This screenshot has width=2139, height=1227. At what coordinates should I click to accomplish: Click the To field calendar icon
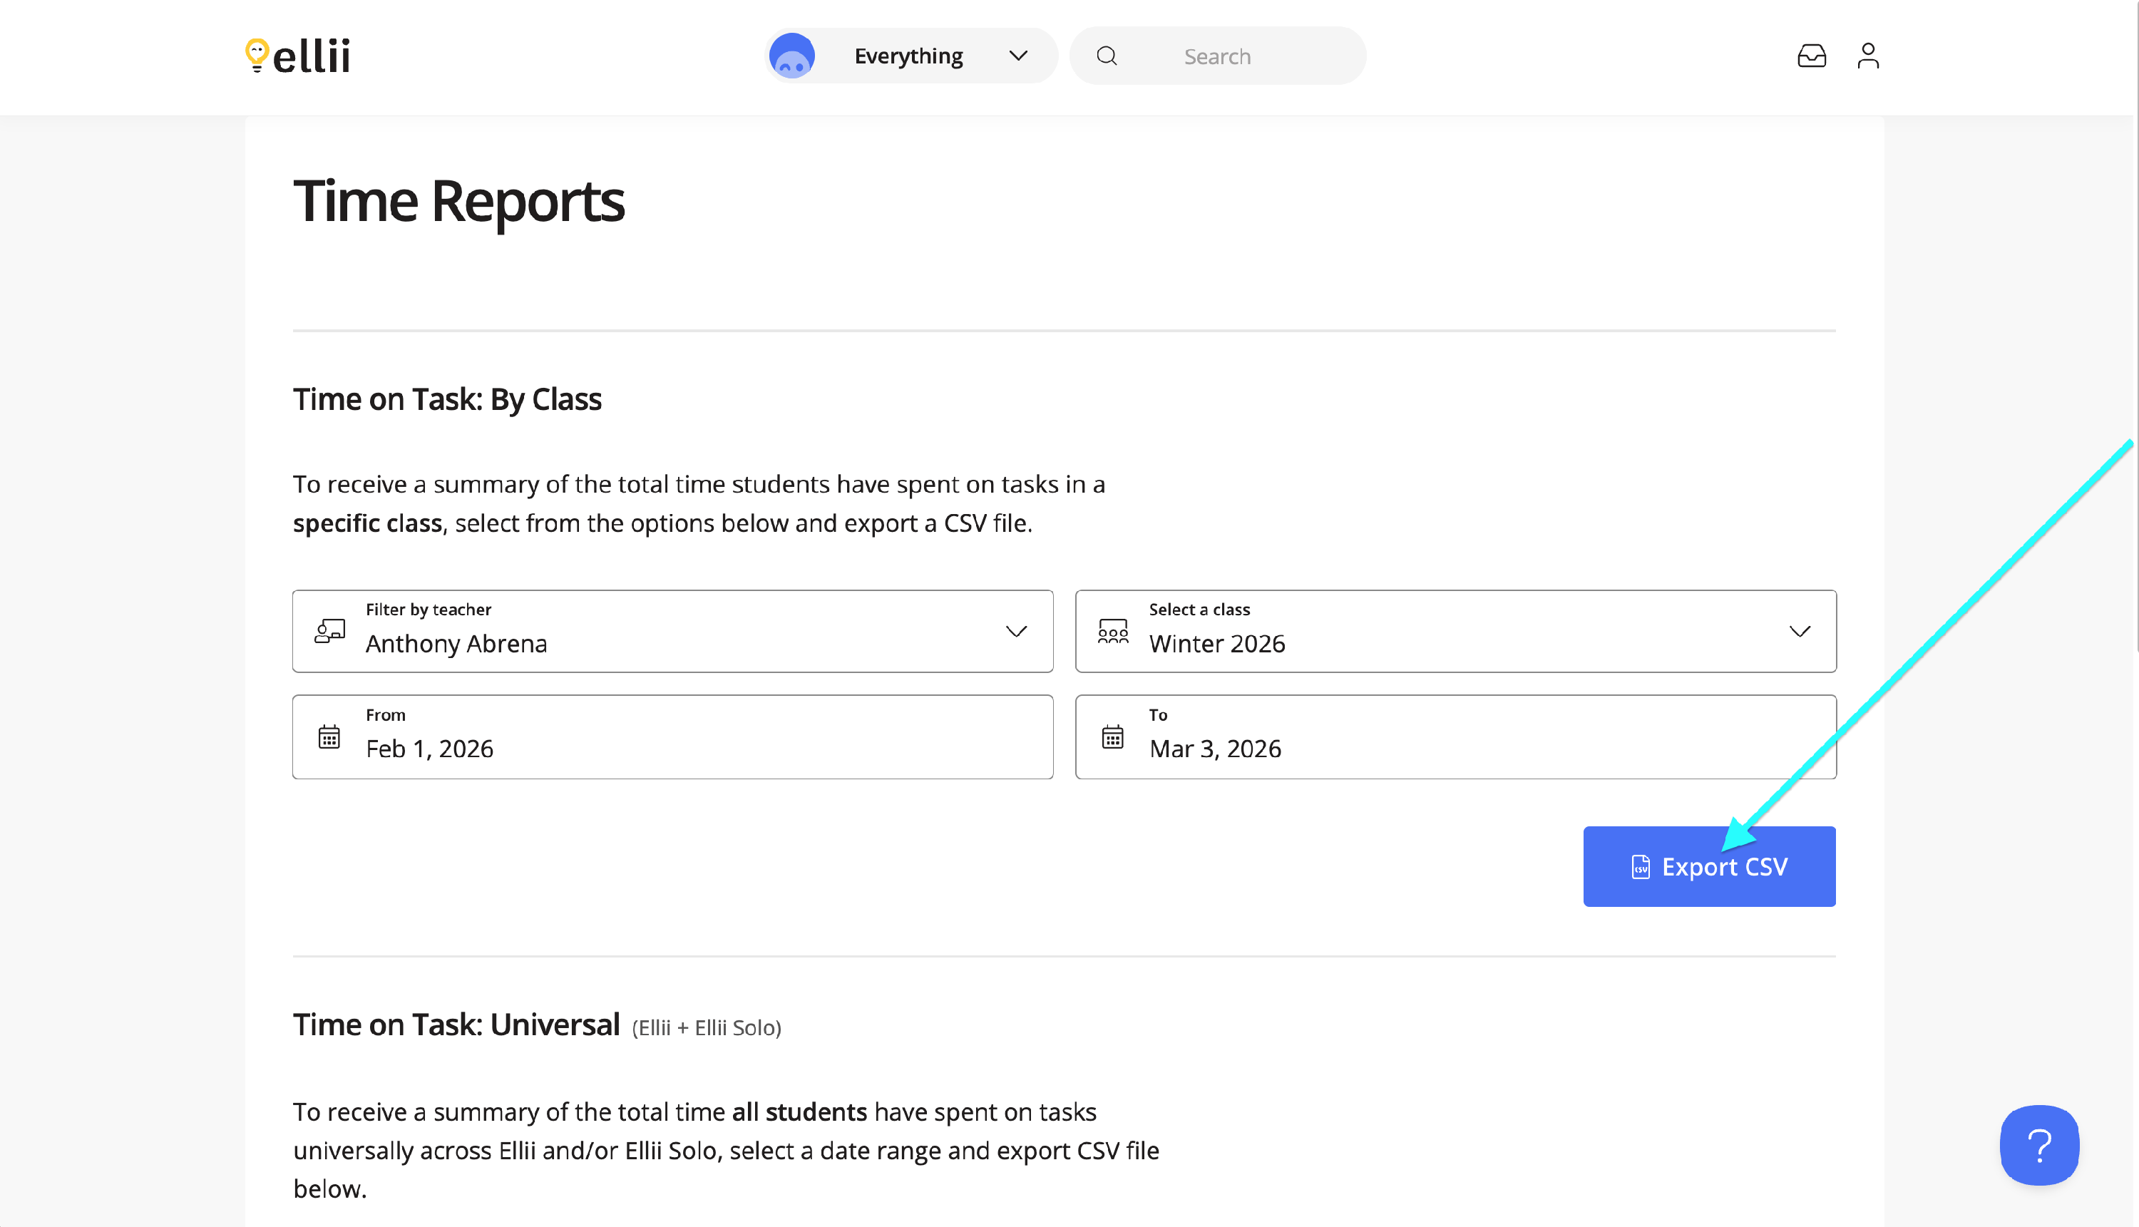pyautogui.click(x=1112, y=736)
